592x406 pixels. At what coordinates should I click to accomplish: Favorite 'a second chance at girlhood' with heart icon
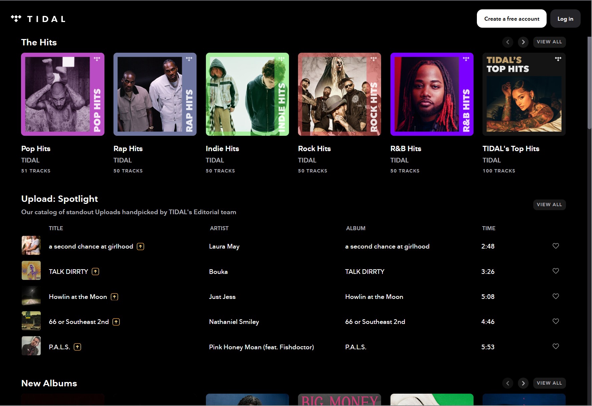(x=556, y=246)
